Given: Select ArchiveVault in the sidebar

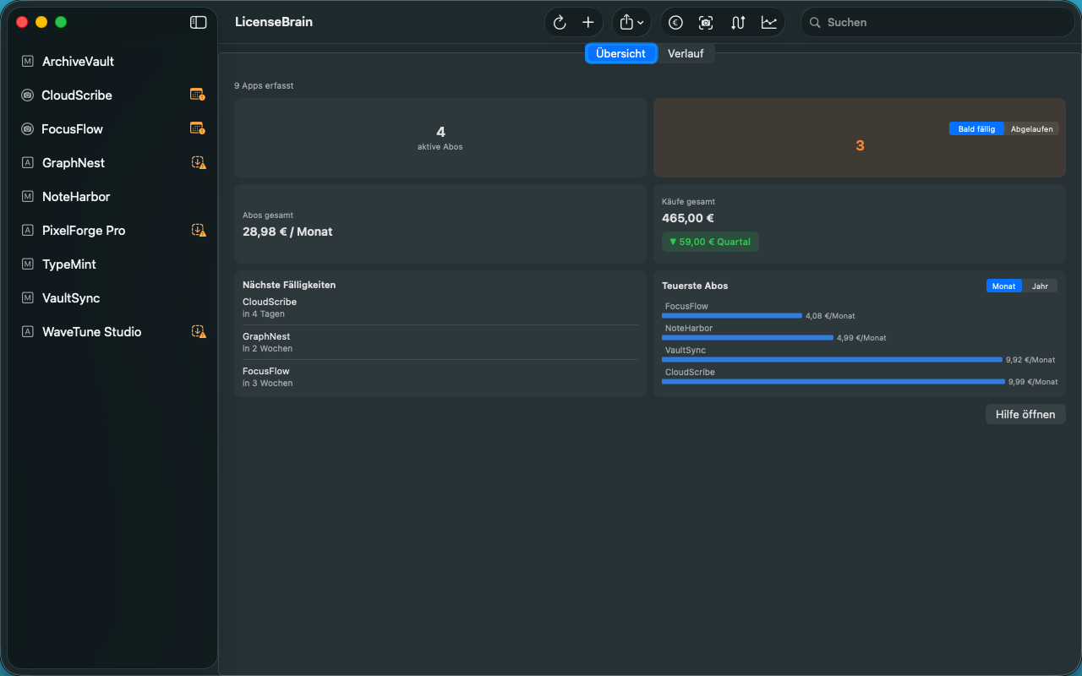Looking at the screenshot, I should point(112,62).
